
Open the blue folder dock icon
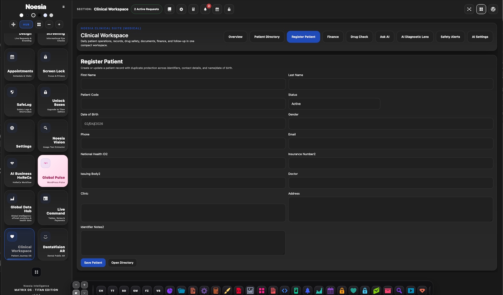pyautogui.click(x=181, y=291)
